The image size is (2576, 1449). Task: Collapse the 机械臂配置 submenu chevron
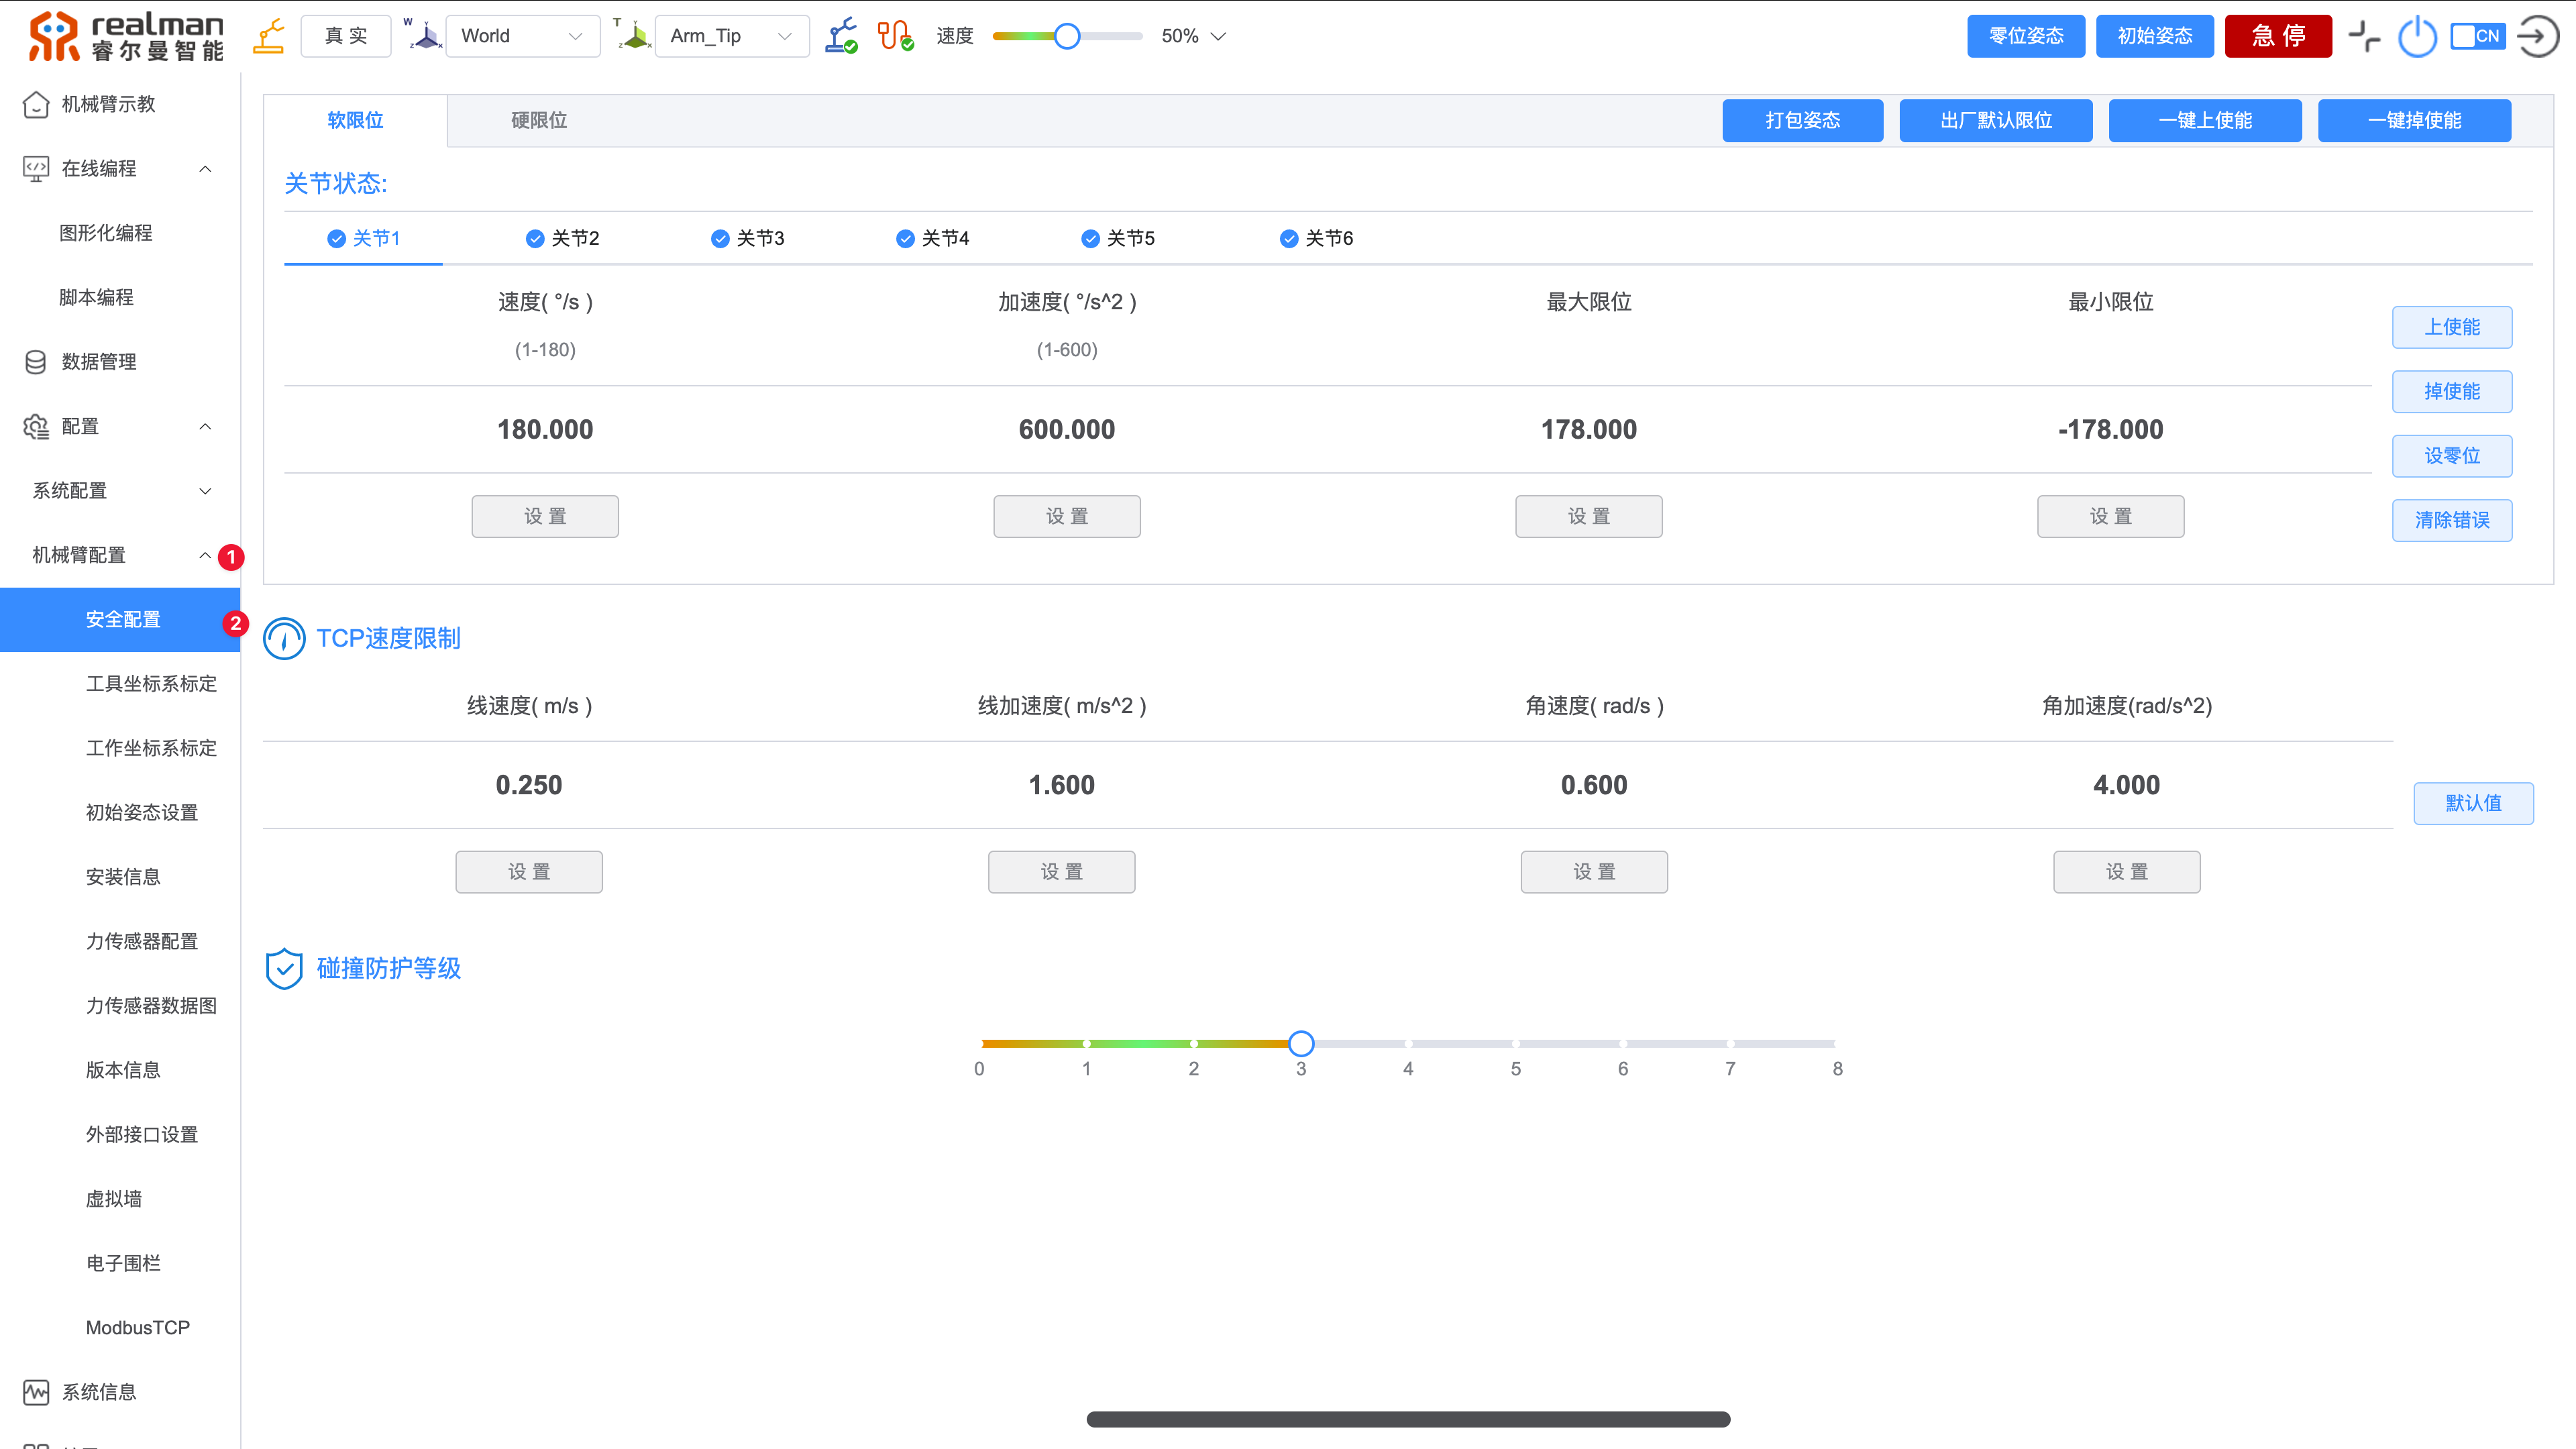pos(205,555)
